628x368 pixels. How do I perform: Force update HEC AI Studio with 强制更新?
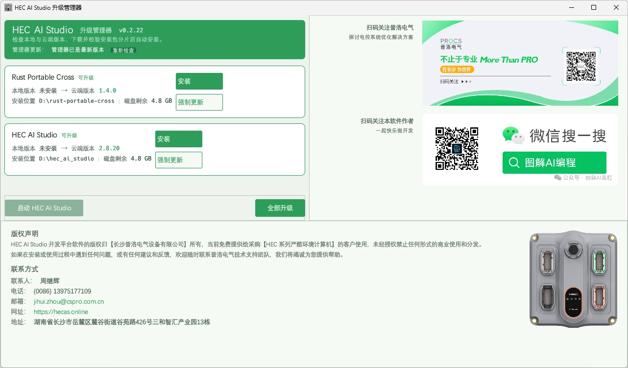click(179, 160)
